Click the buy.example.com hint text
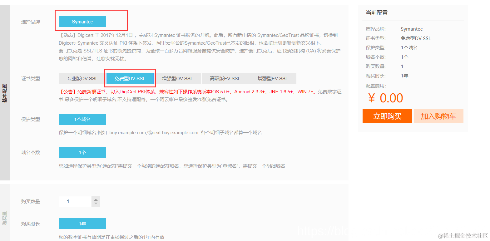Viewport: 490px width, 241px height. point(160,133)
